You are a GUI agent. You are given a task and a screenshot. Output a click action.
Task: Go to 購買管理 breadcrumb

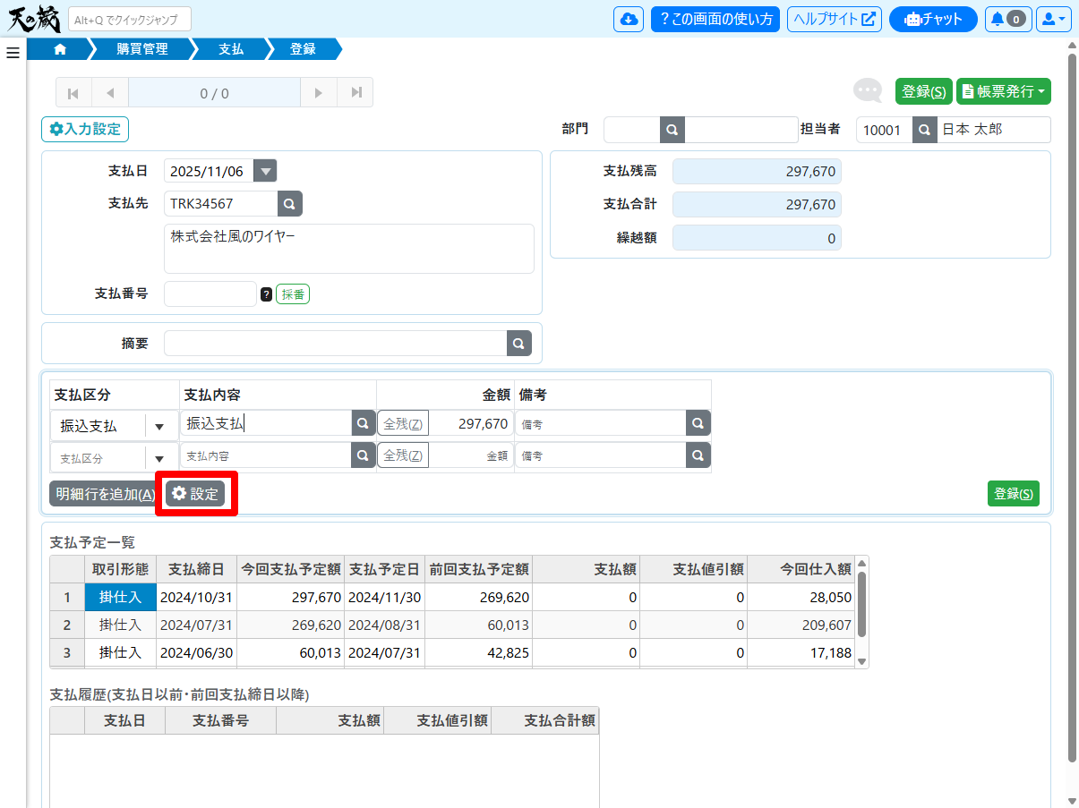[x=142, y=49]
